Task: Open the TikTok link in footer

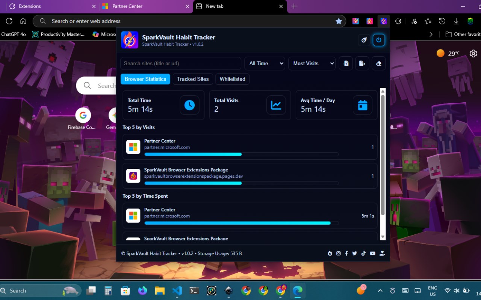Action: [363, 253]
